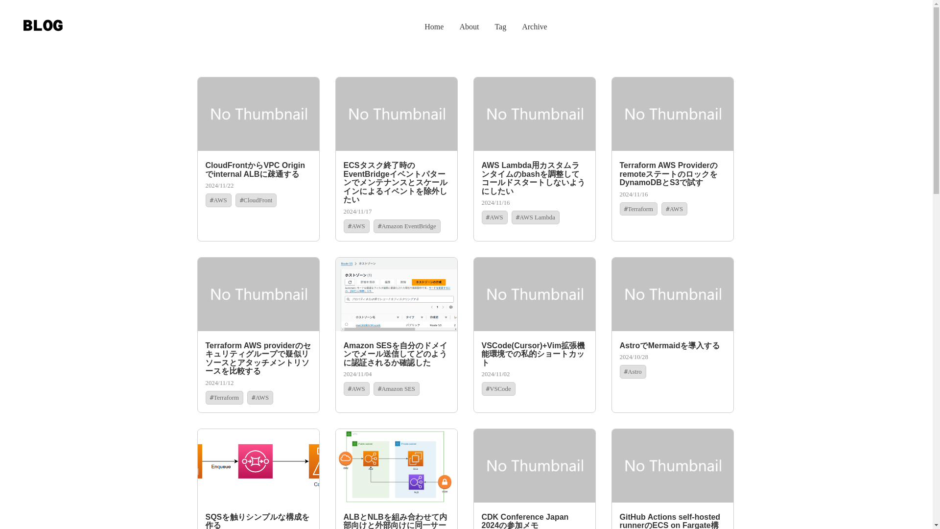The height and width of the screenshot is (529, 940).
Task: Open the Astro Mermaid article thumbnail
Action: (x=673, y=294)
